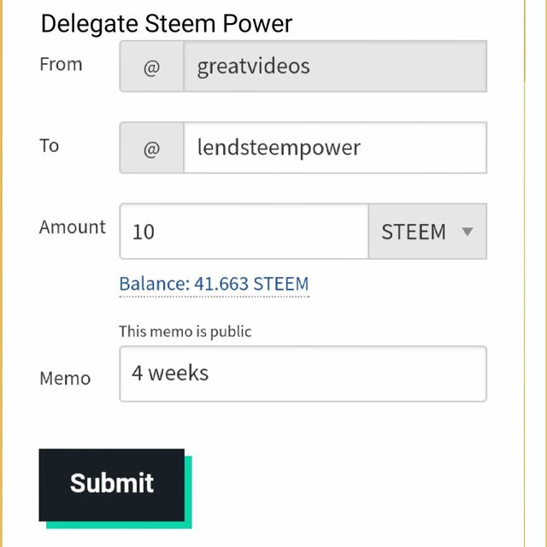Click the 'Delegate Steem Power' heading

pyautogui.click(x=167, y=24)
